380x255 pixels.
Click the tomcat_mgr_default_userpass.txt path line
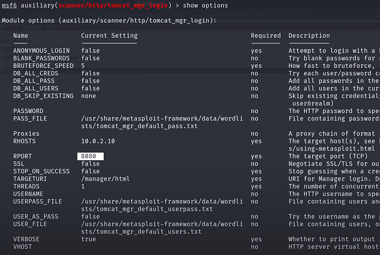147,209
